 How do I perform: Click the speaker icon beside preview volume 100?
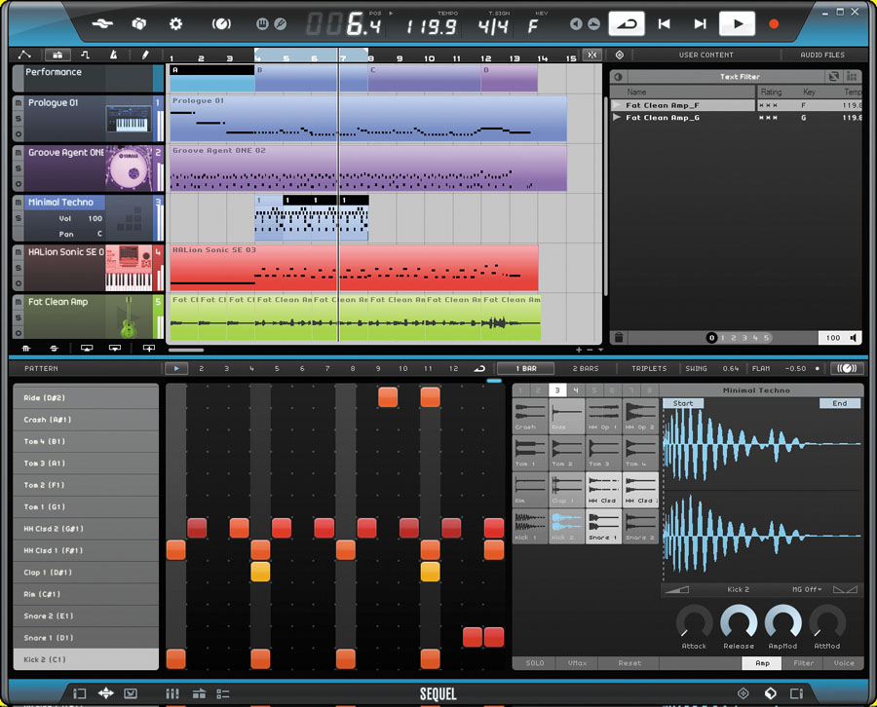(854, 338)
